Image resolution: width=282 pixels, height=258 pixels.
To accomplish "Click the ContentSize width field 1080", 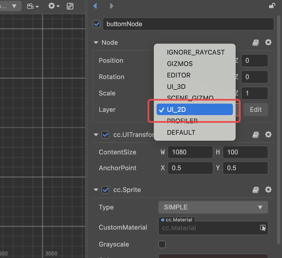I will point(190,152).
